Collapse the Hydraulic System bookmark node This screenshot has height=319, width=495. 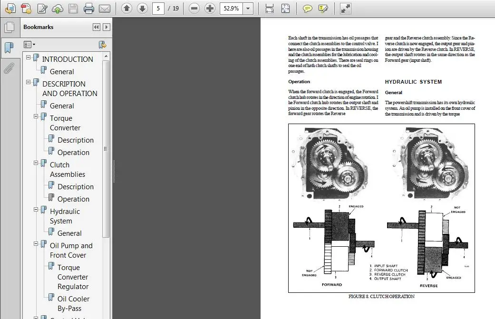[36, 210]
